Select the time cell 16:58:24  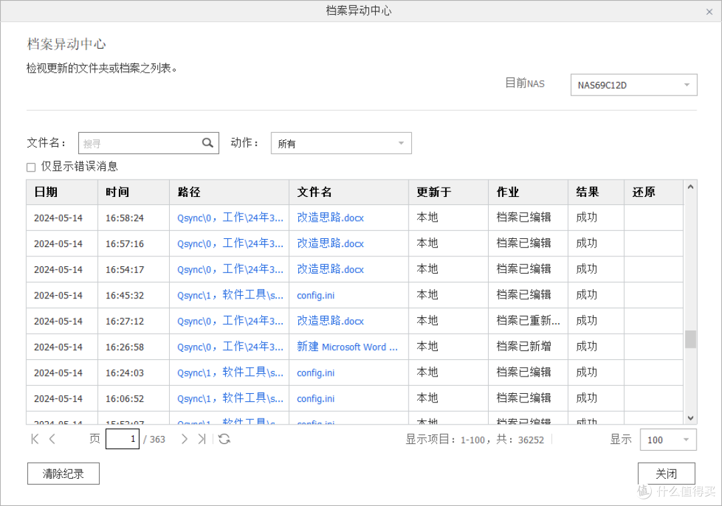coord(134,218)
